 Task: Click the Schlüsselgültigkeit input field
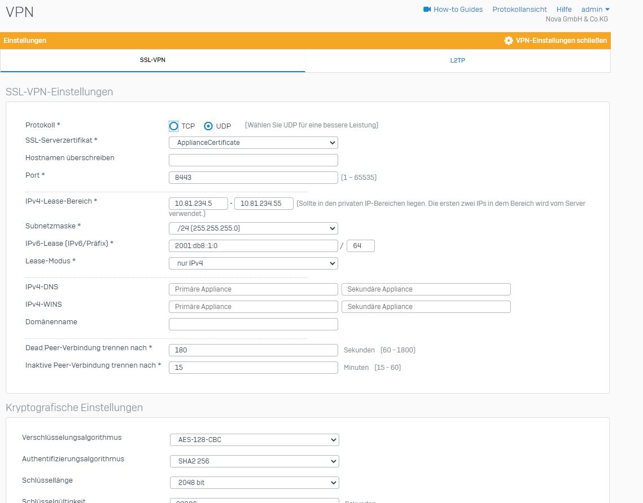[254, 501]
